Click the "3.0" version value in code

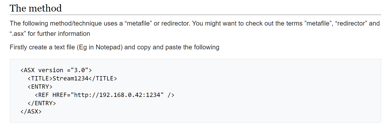(x=78, y=70)
